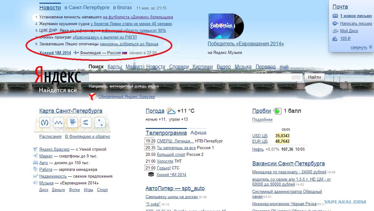The height and width of the screenshot is (211, 374).
Task: Select the Видео search tab
Action: (224, 66)
